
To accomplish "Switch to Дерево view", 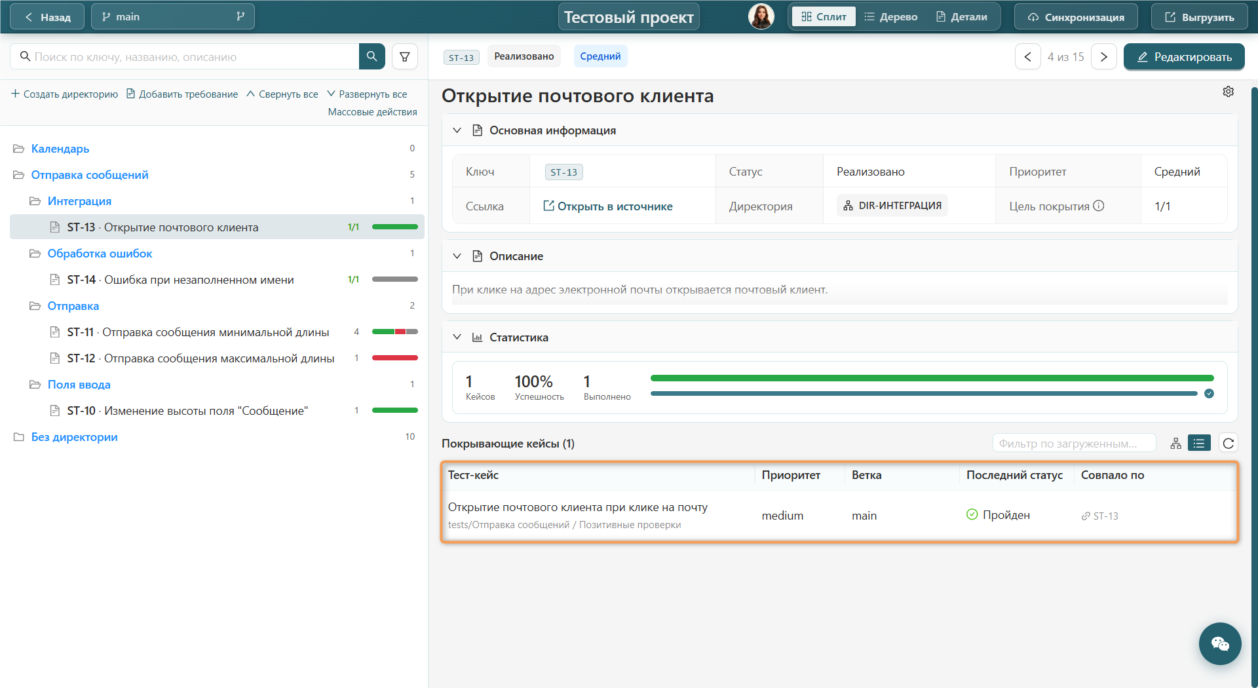I will pos(891,17).
